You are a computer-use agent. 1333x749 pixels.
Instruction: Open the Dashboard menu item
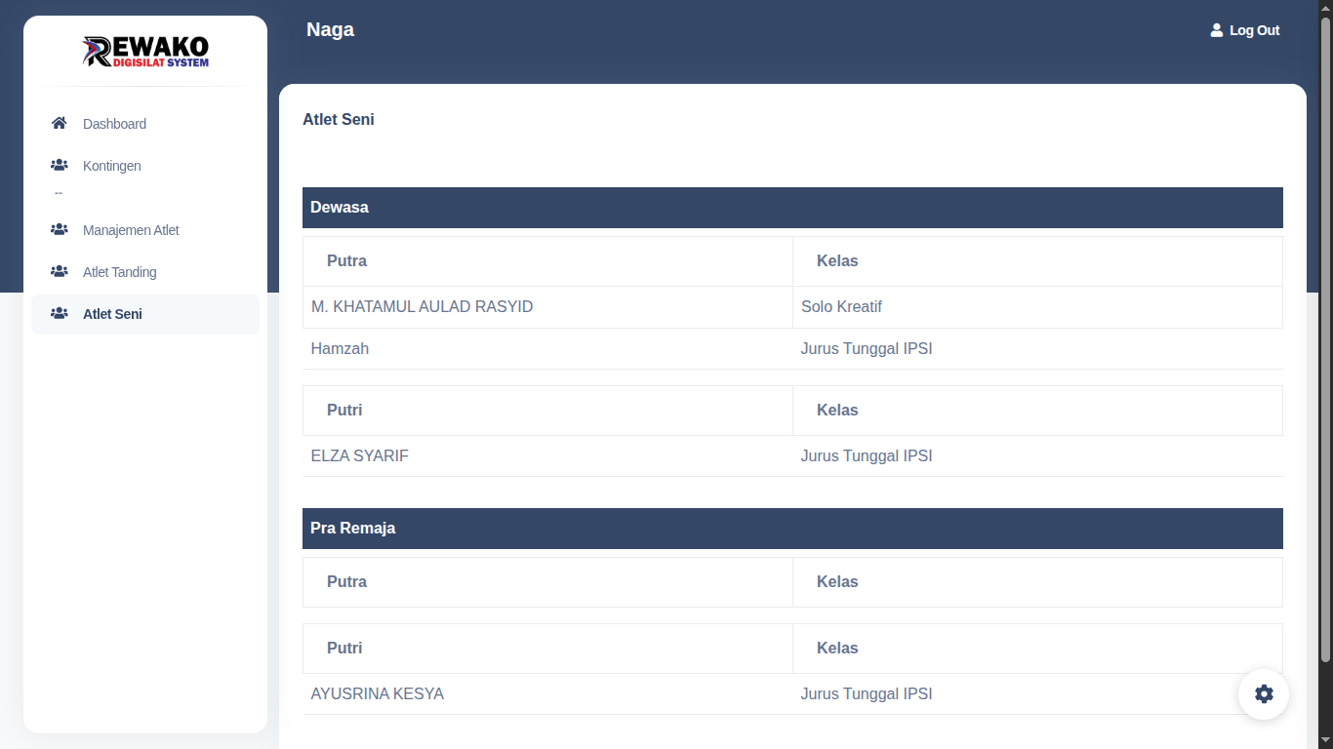[x=114, y=124]
